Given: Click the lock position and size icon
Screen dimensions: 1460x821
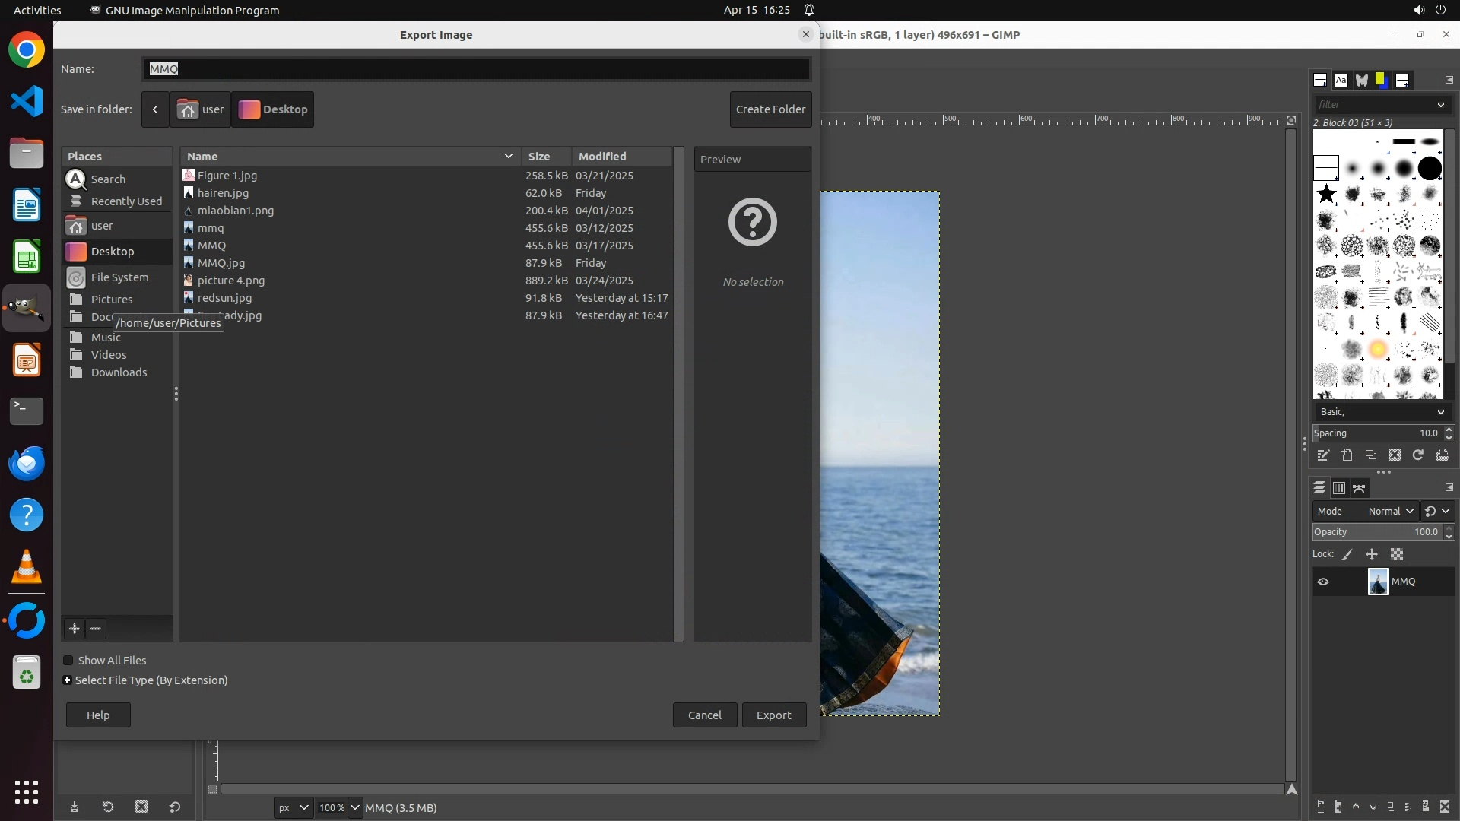Looking at the screenshot, I should [1372, 555].
